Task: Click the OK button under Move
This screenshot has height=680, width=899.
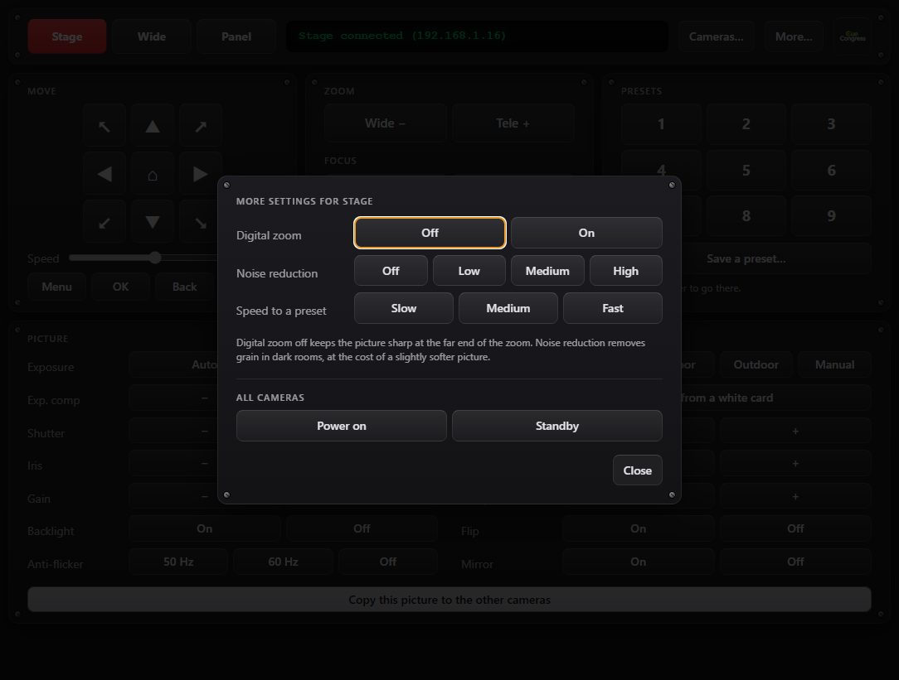Action: [120, 287]
